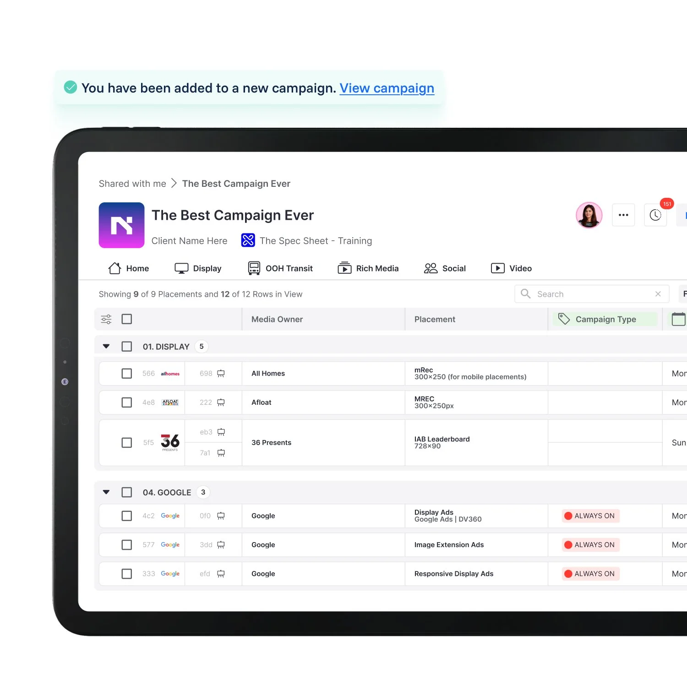687x679 pixels.
Task: Click Google logo in row 4c2
Action: (170, 516)
